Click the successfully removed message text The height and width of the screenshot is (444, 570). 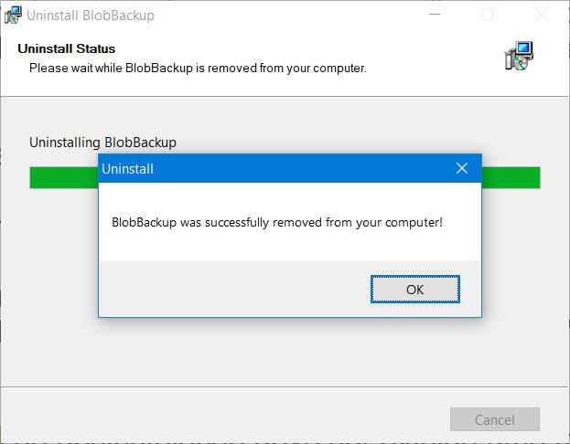(276, 222)
